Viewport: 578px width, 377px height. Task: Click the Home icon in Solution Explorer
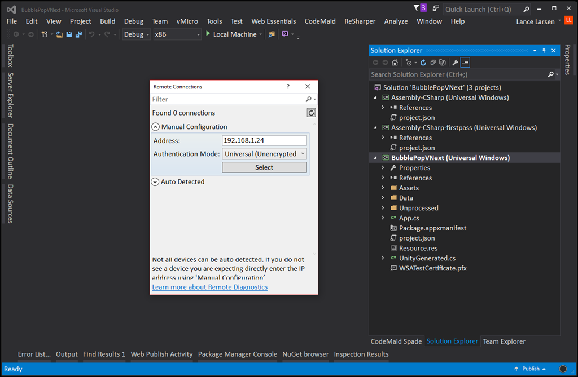click(x=395, y=63)
